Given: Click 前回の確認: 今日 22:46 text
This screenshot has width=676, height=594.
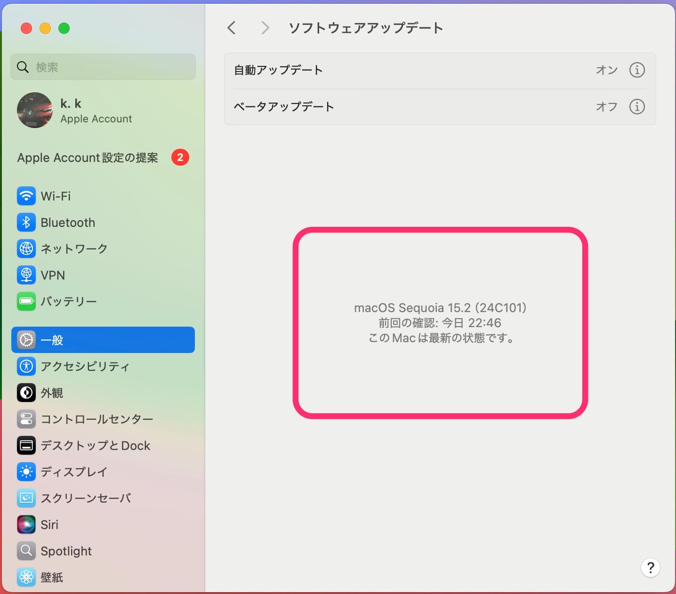Looking at the screenshot, I should (x=440, y=323).
